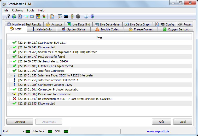Click the green Port status indicator
The width and height of the screenshot is (198, 136).
tap(28, 131)
